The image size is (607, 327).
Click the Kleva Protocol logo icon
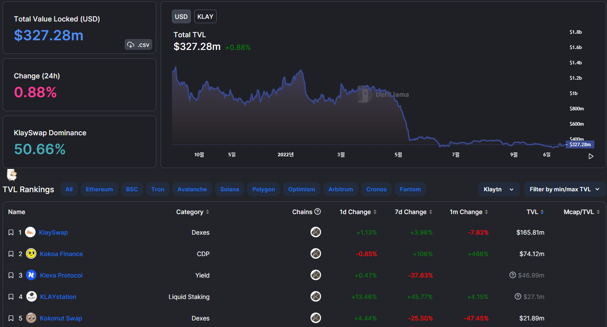click(31, 275)
